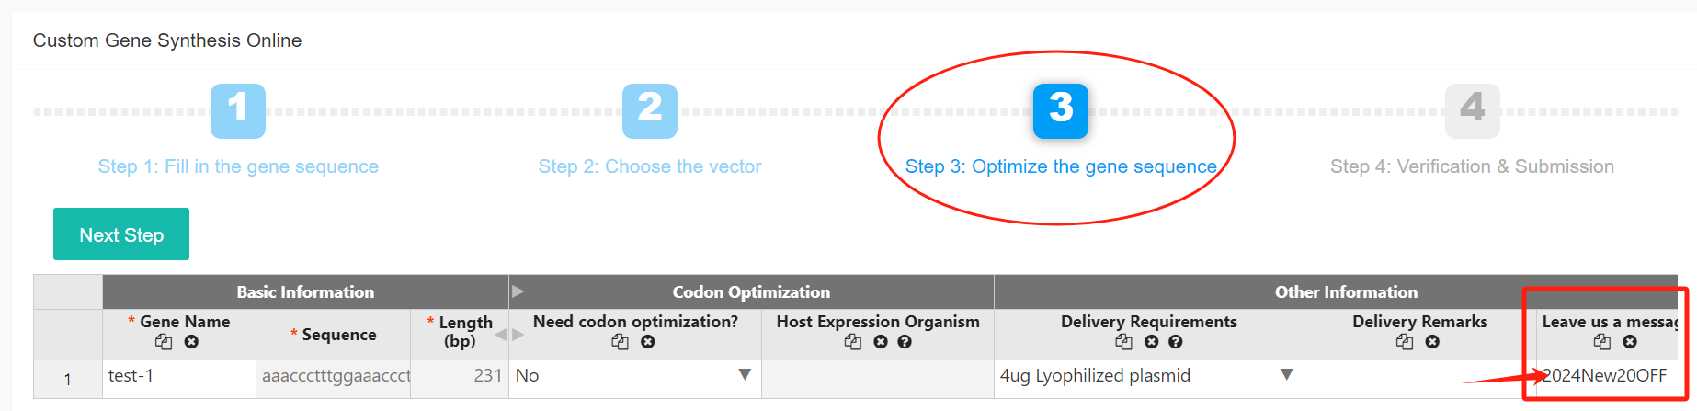Image resolution: width=1697 pixels, height=411 pixels.
Task: Copy codon optimization choice down column
Action: (x=621, y=342)
